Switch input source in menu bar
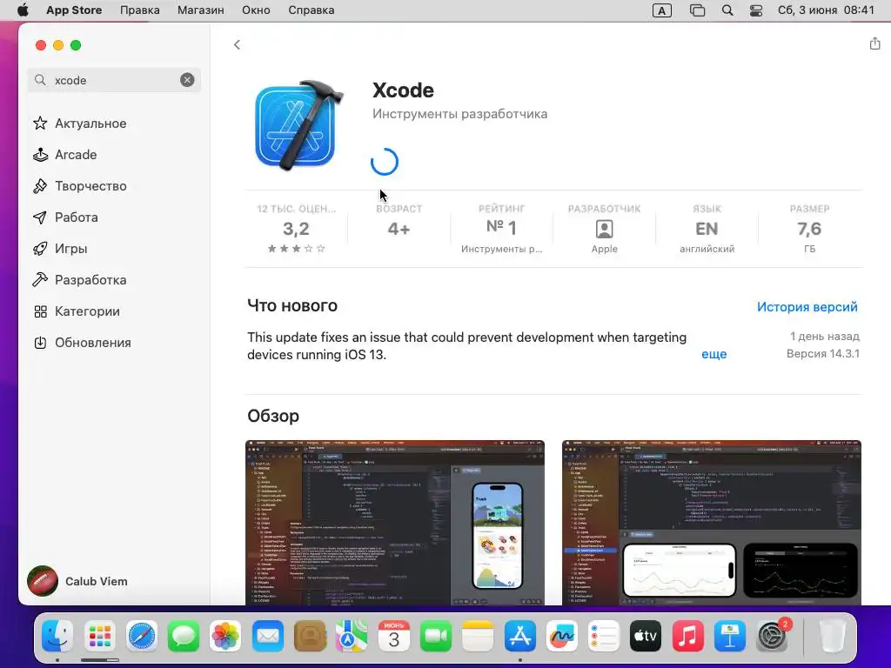891x668 pixels. (662, 10)
